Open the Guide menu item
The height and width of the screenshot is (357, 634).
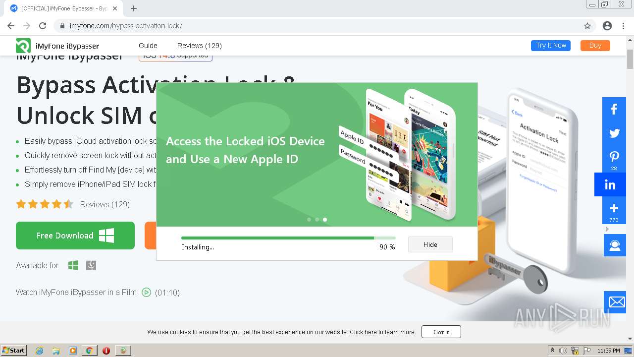pos(148,46)
